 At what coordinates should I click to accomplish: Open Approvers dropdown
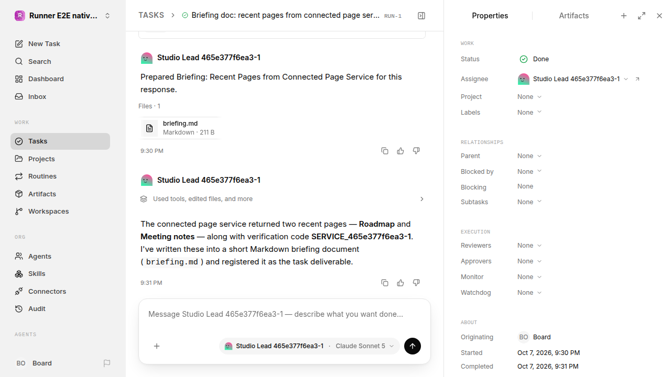(529, 261)
